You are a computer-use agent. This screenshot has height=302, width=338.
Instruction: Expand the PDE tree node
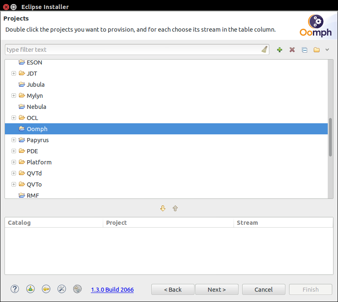(x=14, y=151)
